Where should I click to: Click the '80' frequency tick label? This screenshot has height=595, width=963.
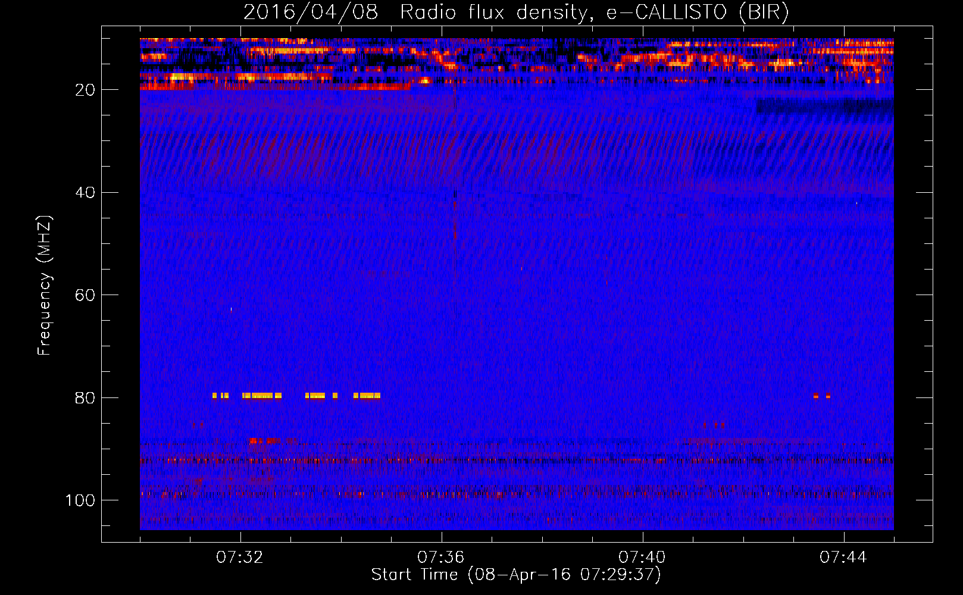pos(85,397)
